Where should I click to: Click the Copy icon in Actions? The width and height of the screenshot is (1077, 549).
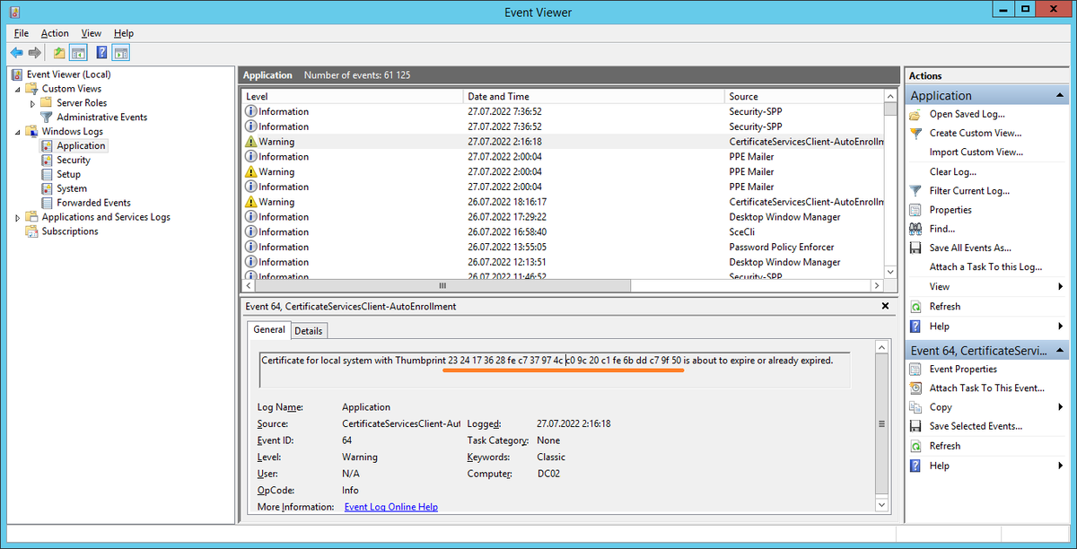click(915, 407)
